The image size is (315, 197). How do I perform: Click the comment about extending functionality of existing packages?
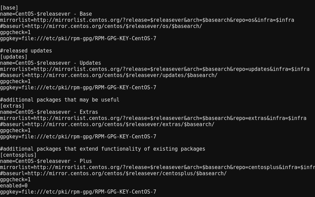[x=103, y=149]
